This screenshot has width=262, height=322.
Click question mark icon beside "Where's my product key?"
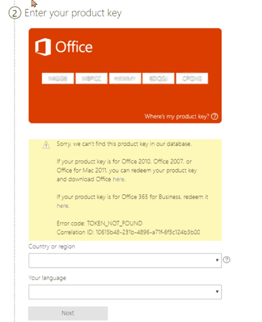215,116
